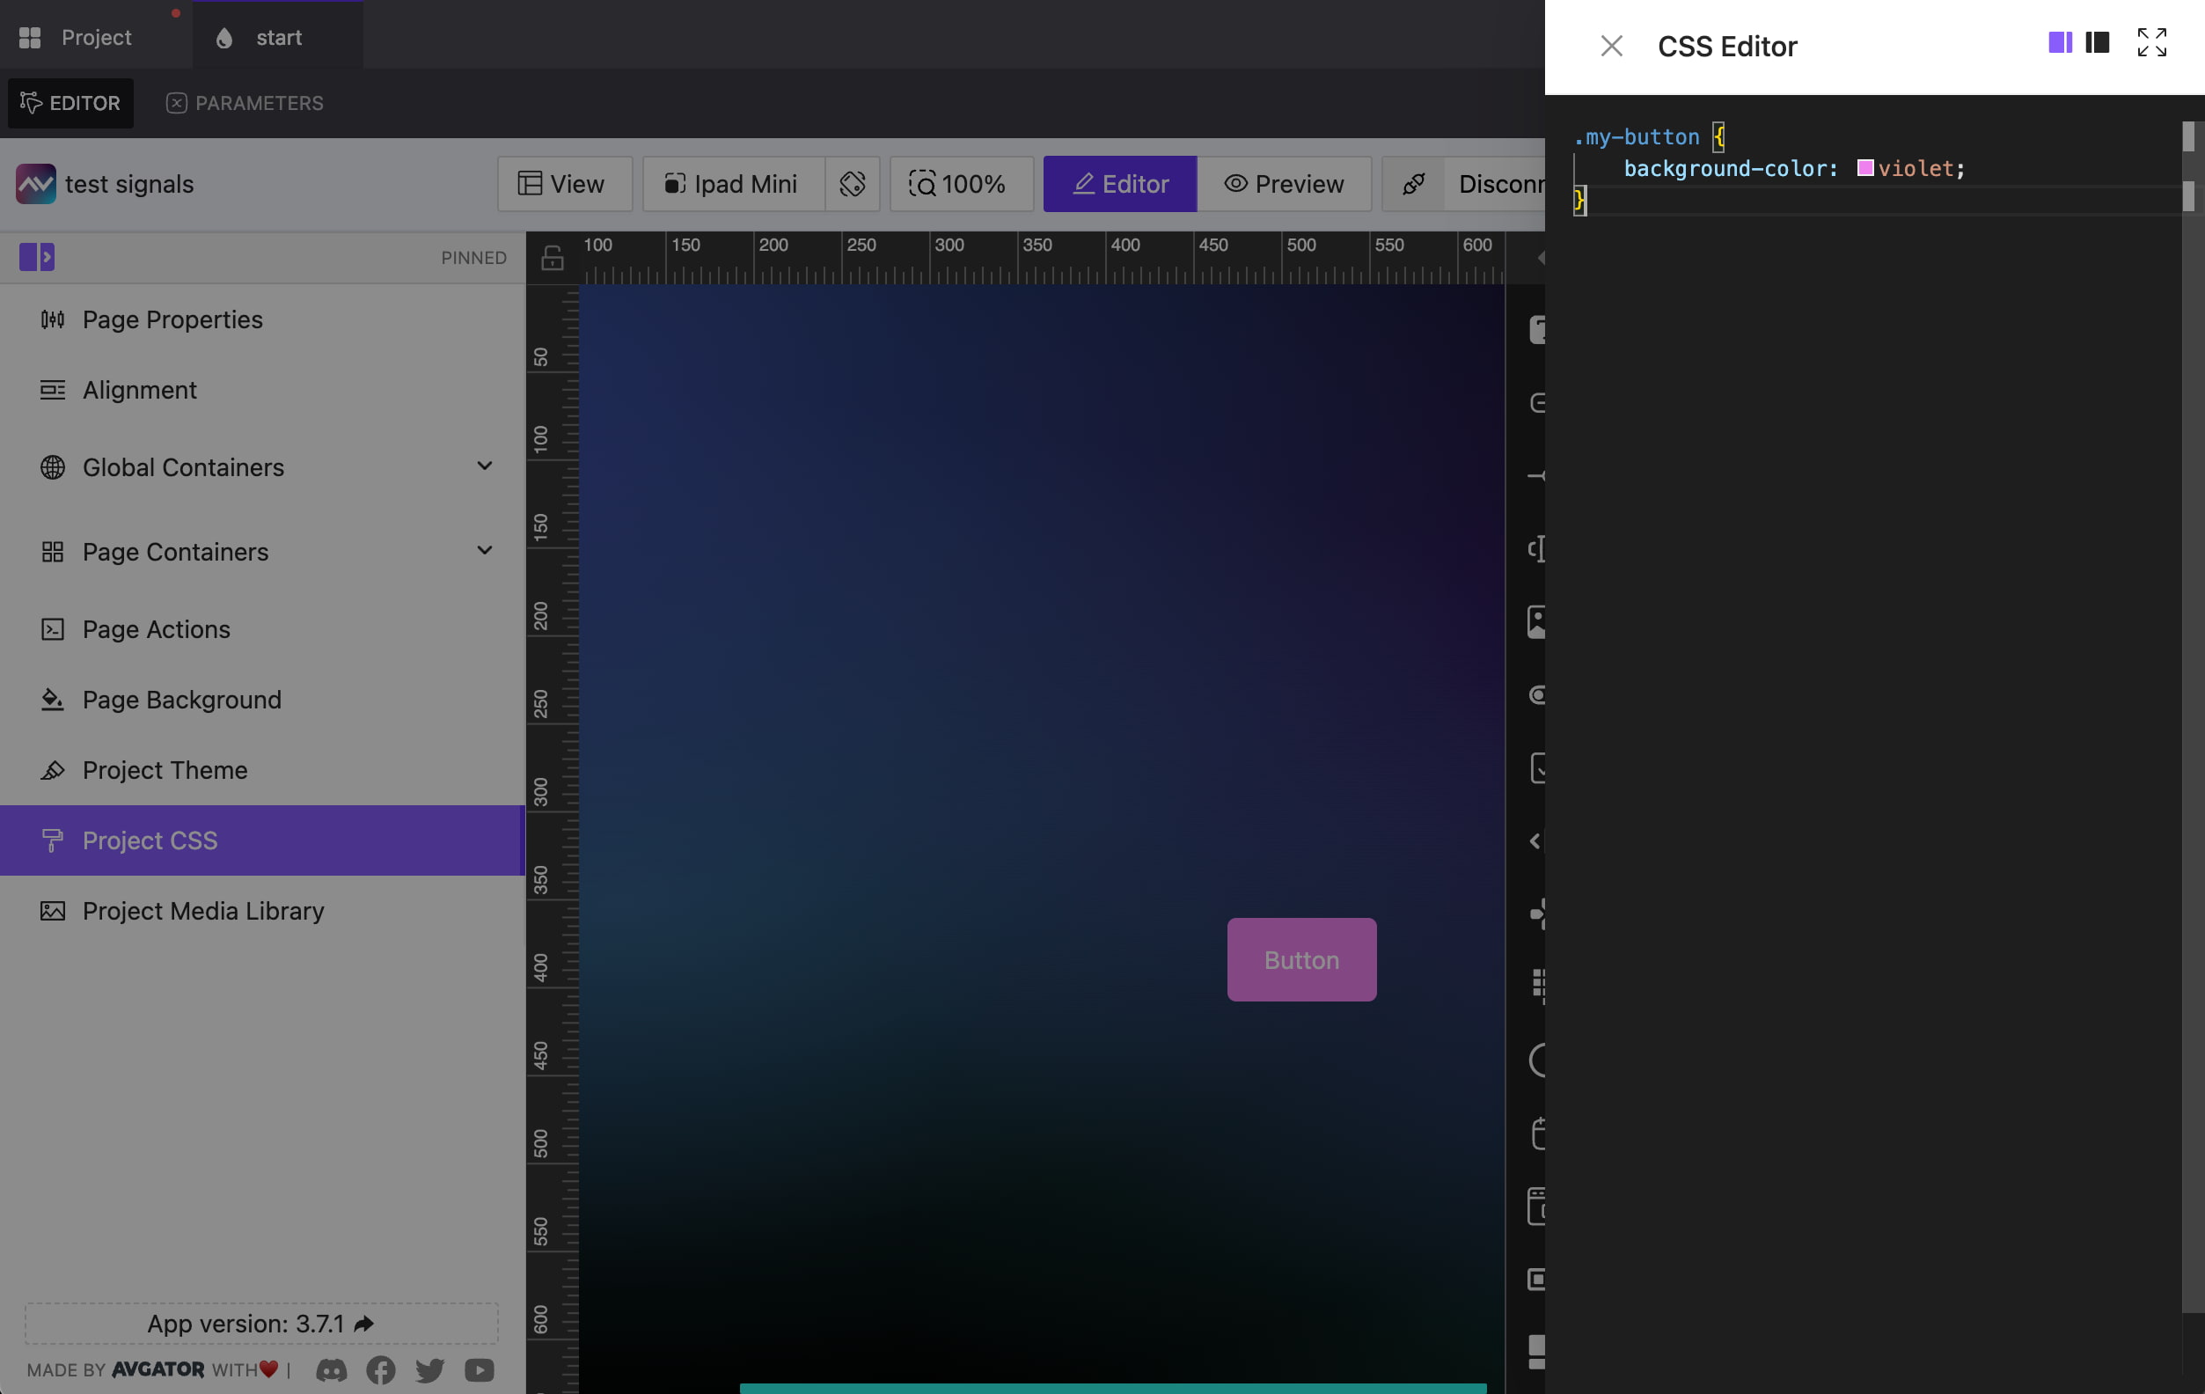
Task: Select the start project tab
Action: [277, 37]
